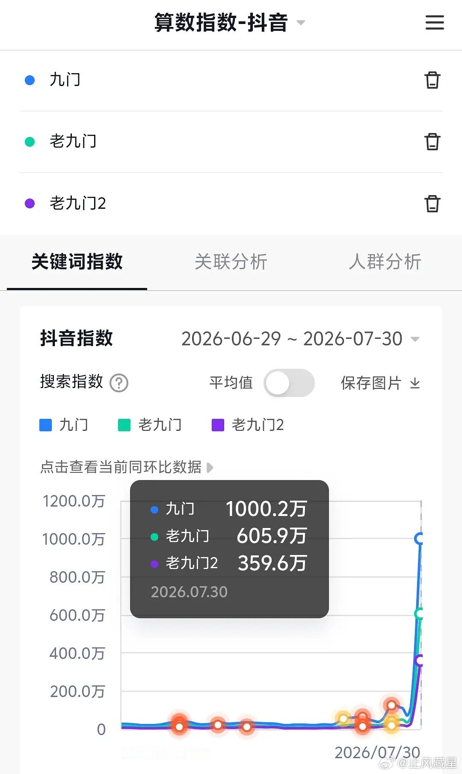Open 点击查看当前同环比数据 link
The height and width of the screenshot is (774, 462).
(127, 467)
